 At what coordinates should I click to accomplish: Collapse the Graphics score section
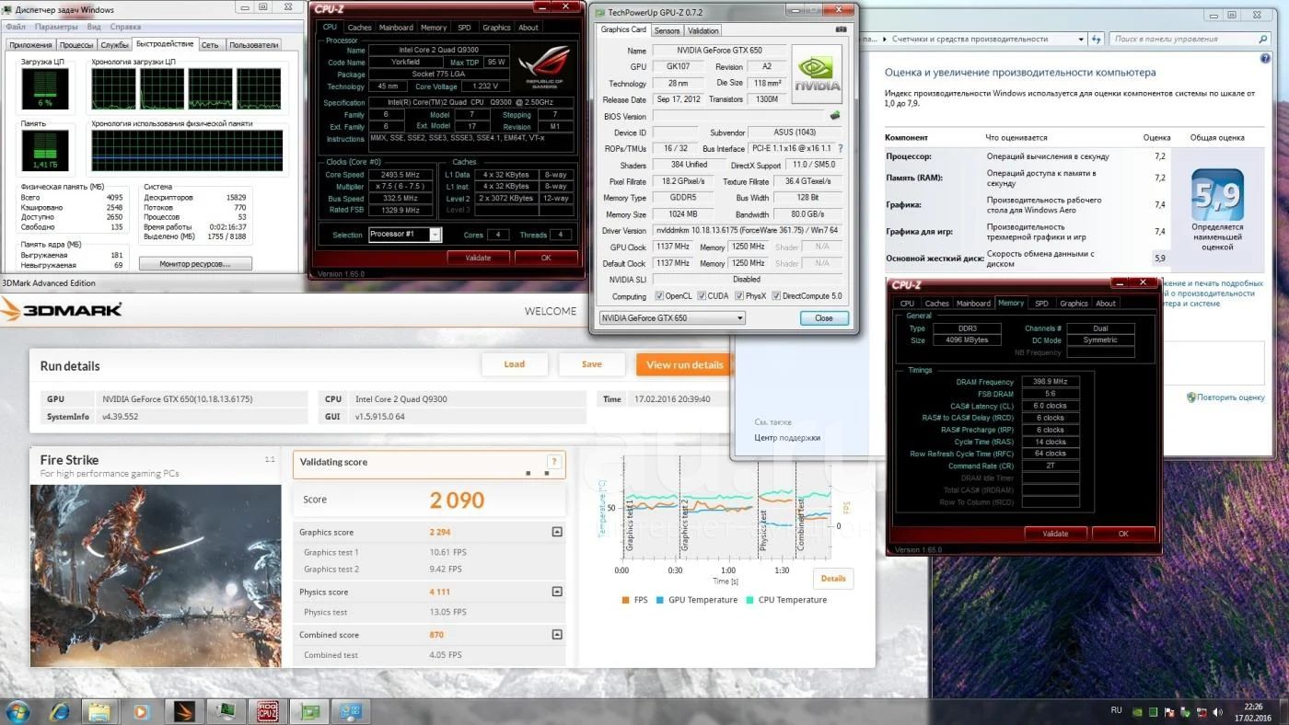tap(557, 532)
